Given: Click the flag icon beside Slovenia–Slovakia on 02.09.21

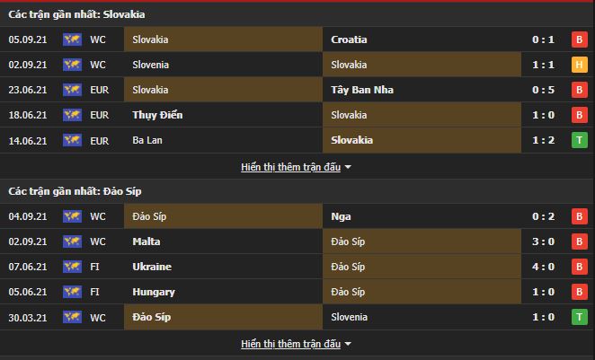Looking at the screenshot, I should (72, 65).
